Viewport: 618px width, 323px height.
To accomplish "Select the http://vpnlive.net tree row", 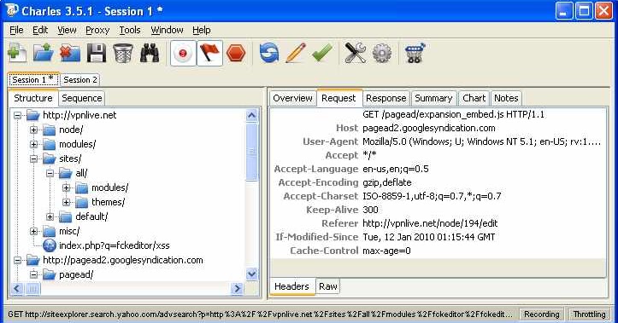I will click(79, 115).
